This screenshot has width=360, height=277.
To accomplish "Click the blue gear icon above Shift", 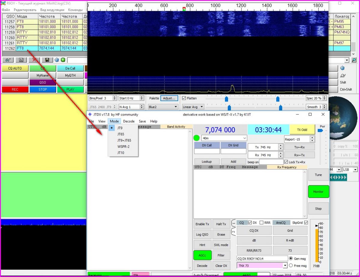I will pyautogui.click(x=343, y=68).
